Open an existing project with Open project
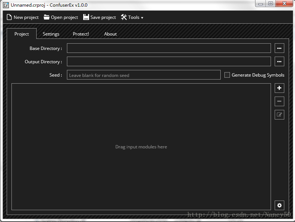The height and width of the screenshot is (222, 295). click(x=61, y=17)
